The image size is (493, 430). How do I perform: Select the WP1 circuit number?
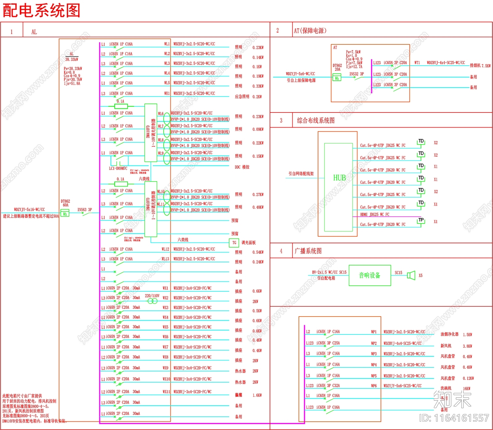coord(374,332)
